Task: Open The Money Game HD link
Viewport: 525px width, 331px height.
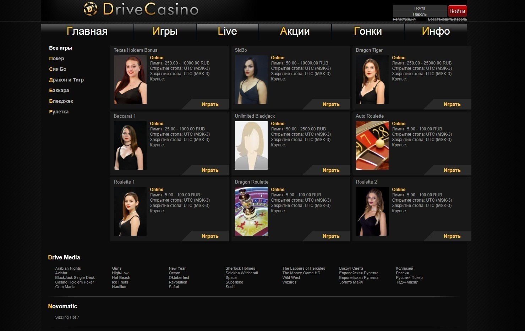Action: 301,273
